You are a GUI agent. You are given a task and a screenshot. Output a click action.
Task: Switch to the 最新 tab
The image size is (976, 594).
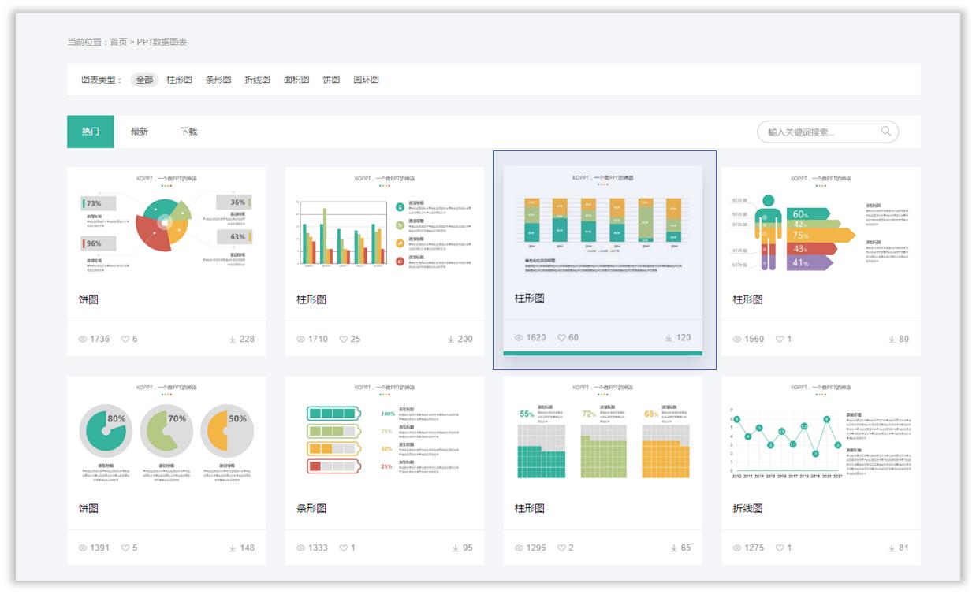coord(140,132)
